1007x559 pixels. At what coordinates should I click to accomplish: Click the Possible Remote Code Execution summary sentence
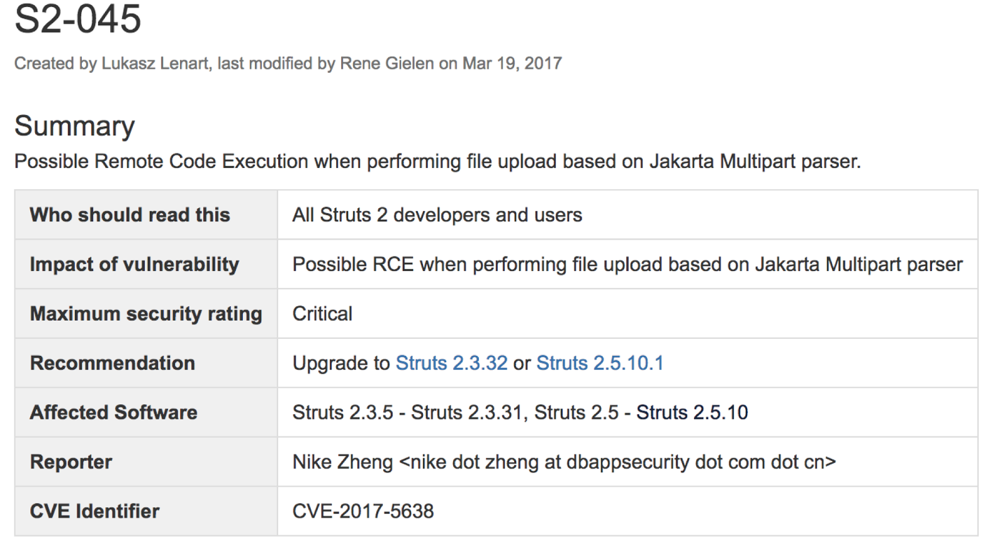(x=437, y=162)
